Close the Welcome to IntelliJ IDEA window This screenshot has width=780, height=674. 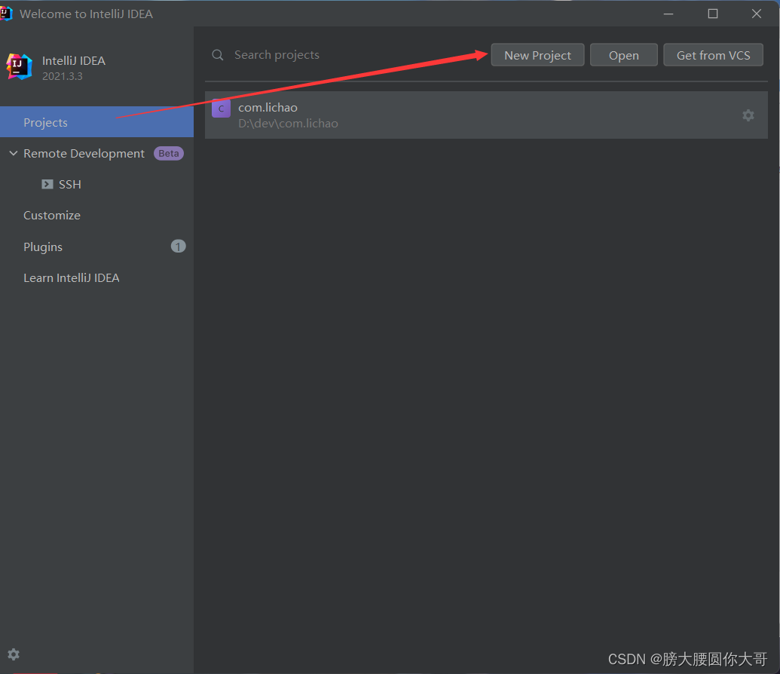coord(756,14)
